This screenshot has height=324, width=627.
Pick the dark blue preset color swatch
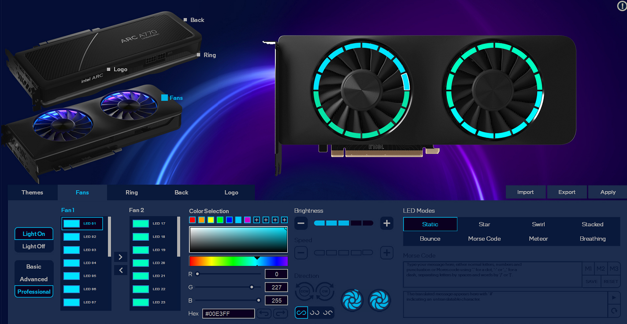pyautogui.click(x=229, y=220)
